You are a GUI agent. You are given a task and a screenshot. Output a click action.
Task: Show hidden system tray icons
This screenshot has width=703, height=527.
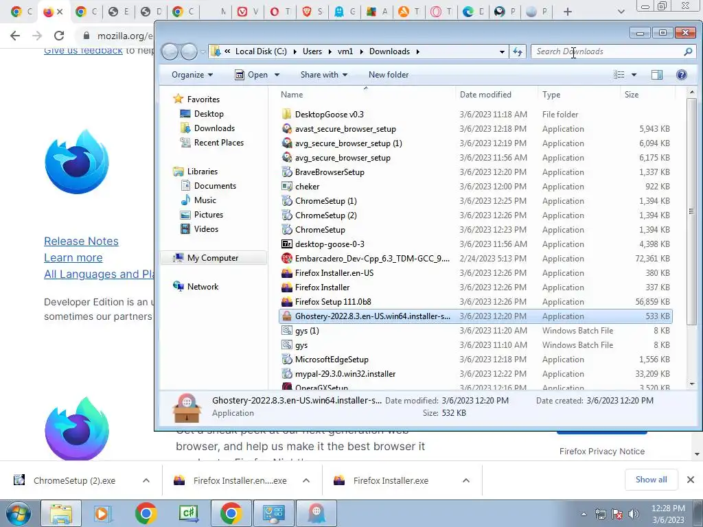click(584, 514)
